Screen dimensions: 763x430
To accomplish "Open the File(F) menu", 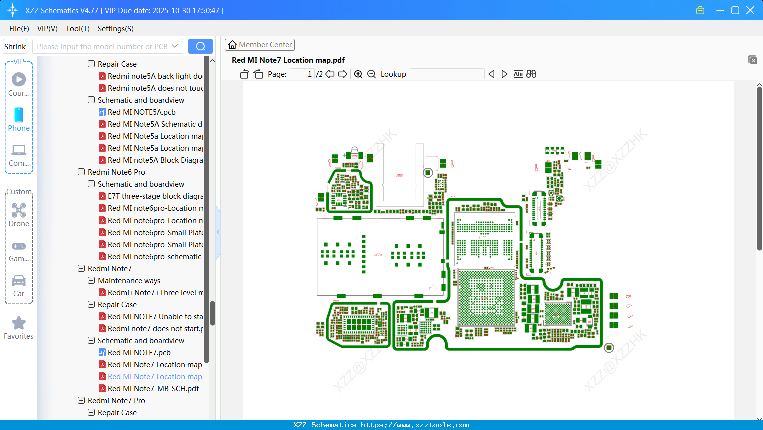I will [x=19, y=29].
